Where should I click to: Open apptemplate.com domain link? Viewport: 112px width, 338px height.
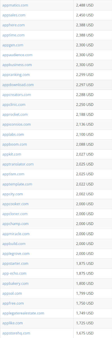[17, 184]
